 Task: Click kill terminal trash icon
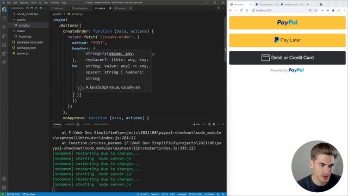pos(214,124)
